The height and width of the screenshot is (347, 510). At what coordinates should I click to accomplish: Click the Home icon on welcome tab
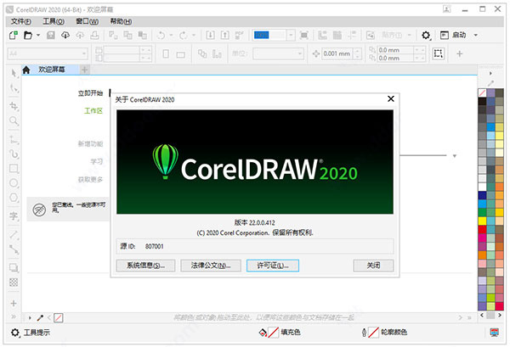(26, 70)
